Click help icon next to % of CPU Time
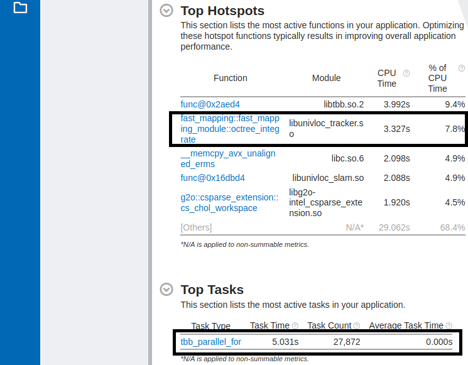The image size is (468, 365). click(x=461, y=68)
